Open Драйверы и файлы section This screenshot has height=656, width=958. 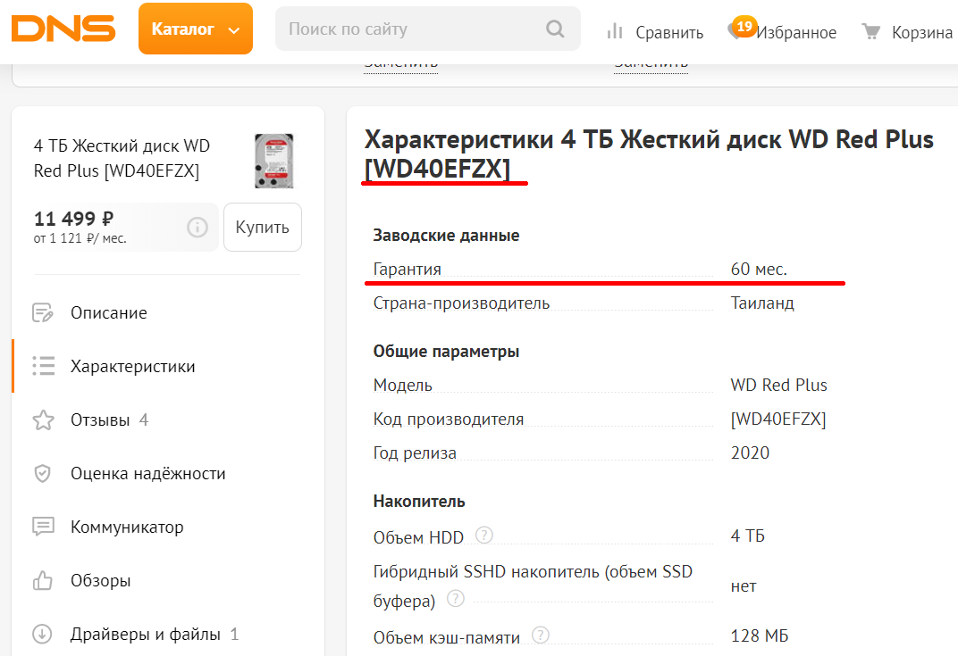145,635
